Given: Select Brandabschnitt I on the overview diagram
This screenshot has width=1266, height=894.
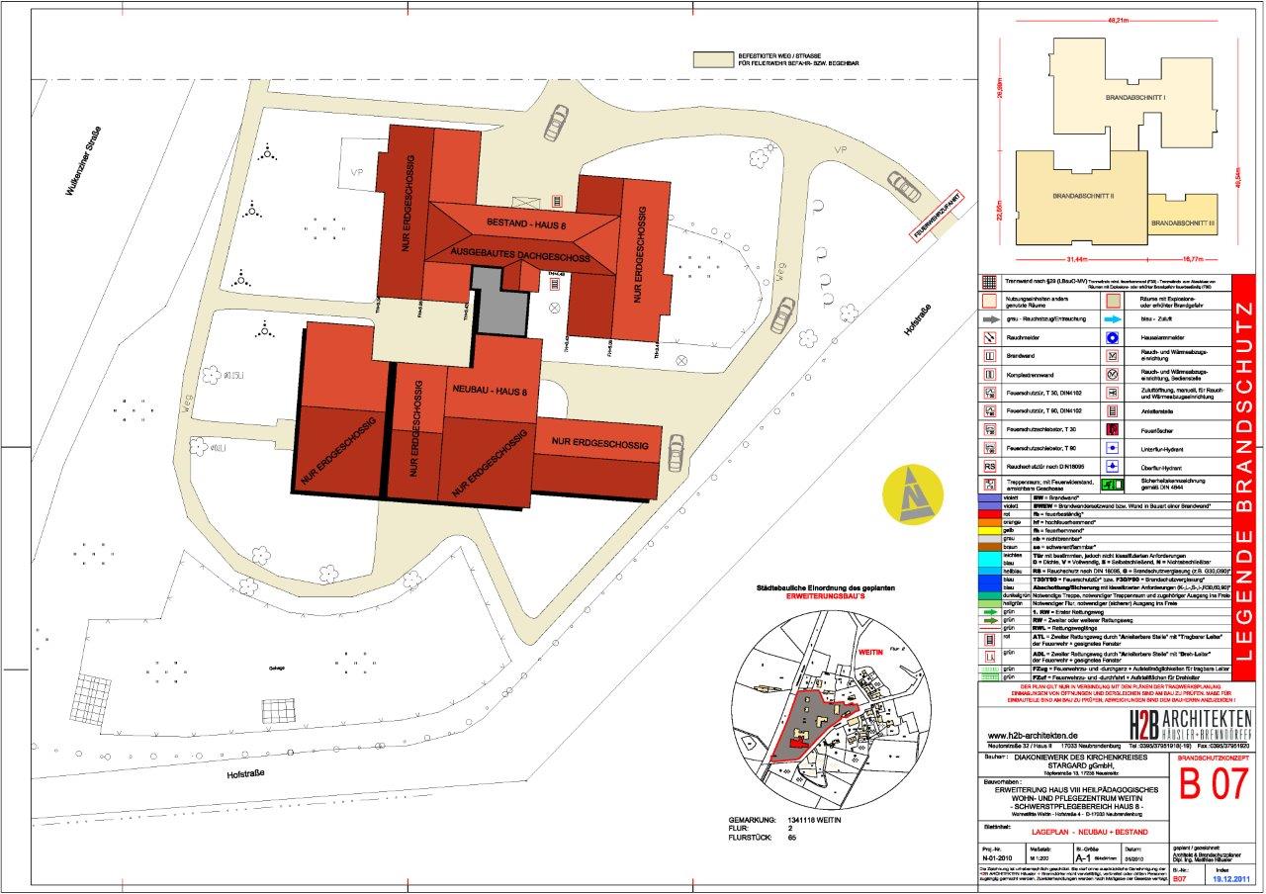Looking at the screenshot, I should pos(1134,99).
